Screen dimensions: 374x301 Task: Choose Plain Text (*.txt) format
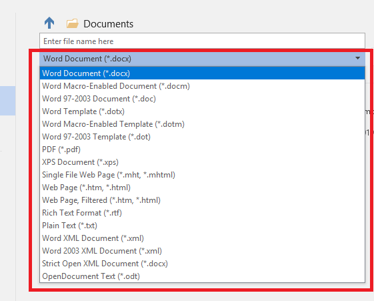coord(202,226)
